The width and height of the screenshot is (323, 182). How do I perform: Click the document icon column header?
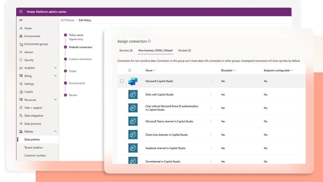point(130,70)
